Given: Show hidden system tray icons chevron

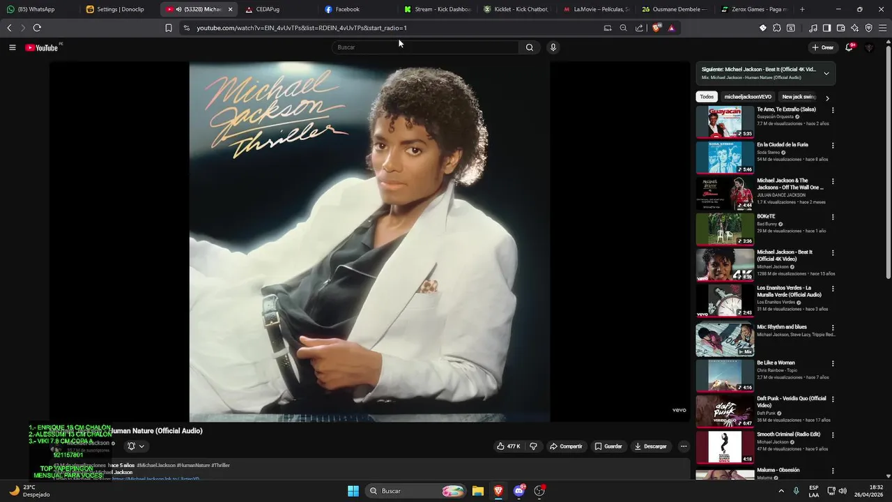Looking at the screenshot, I should tap(780, 491).
